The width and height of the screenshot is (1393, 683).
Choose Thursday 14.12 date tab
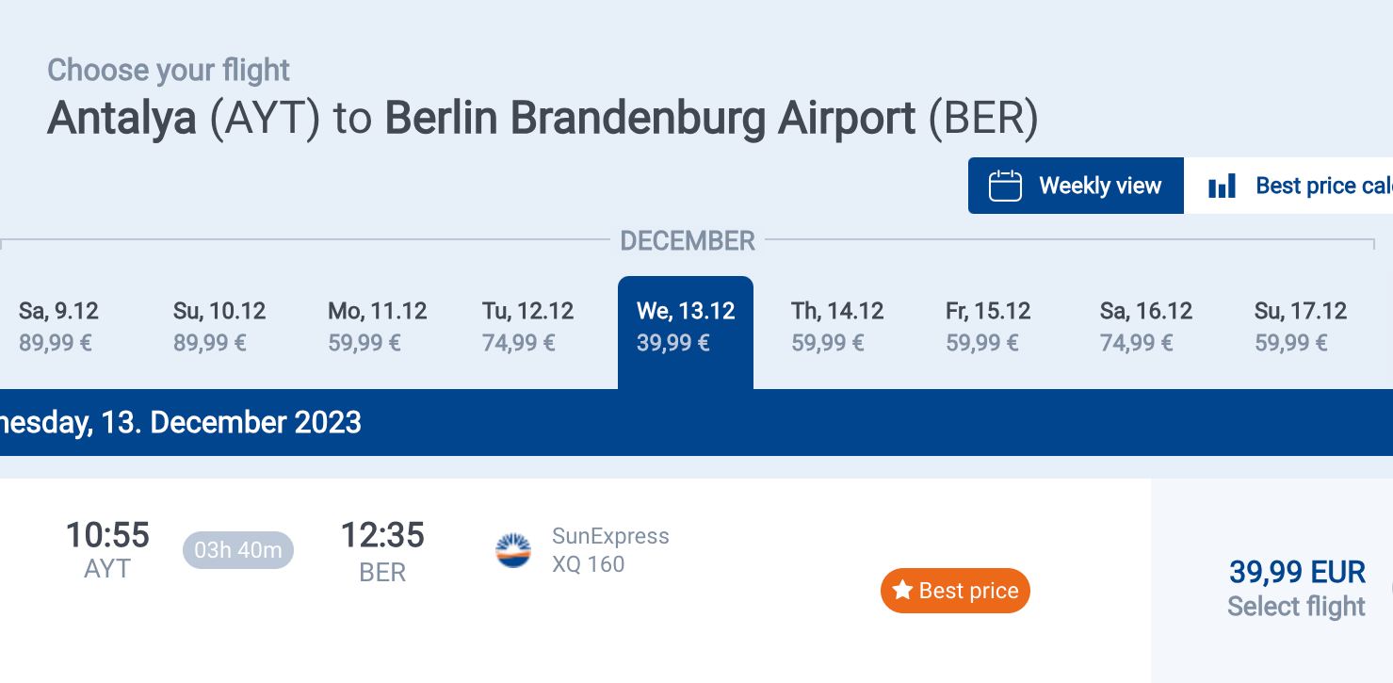837,326
